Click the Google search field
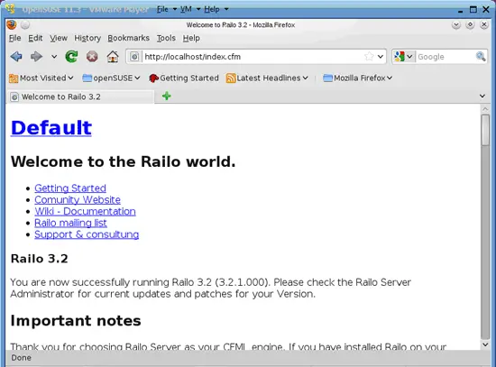Viewport: 496px width, 367px height. pyautogui.click(x=445, y=57)
